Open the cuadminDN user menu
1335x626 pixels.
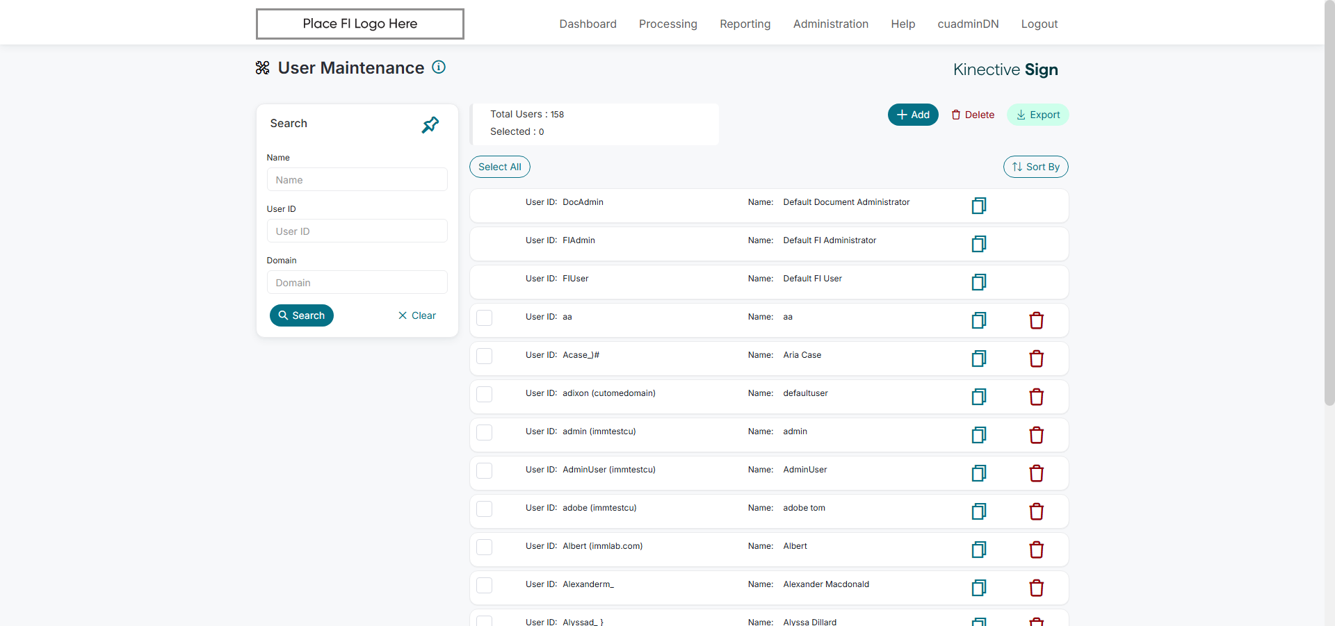tap(968, 24)
